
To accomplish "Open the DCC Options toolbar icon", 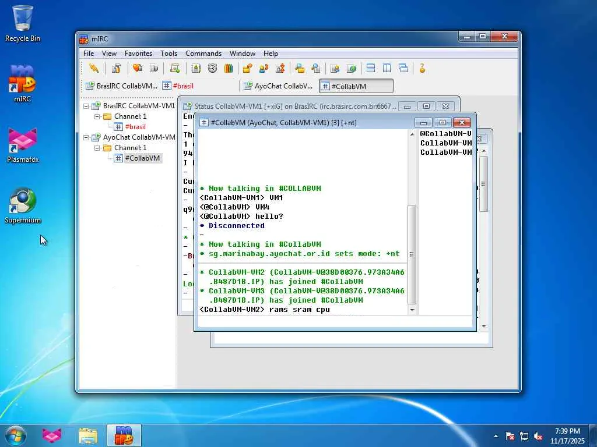I will [280, 69].
